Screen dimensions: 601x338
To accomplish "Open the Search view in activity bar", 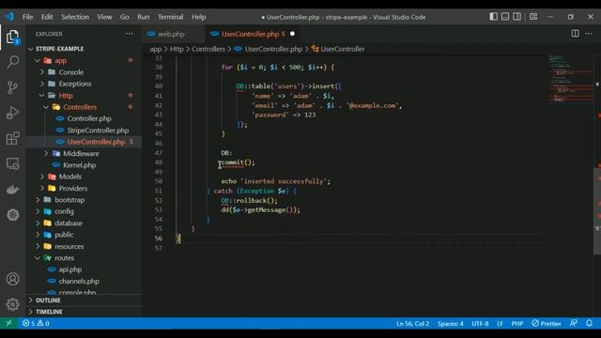I will coord(12,62).
